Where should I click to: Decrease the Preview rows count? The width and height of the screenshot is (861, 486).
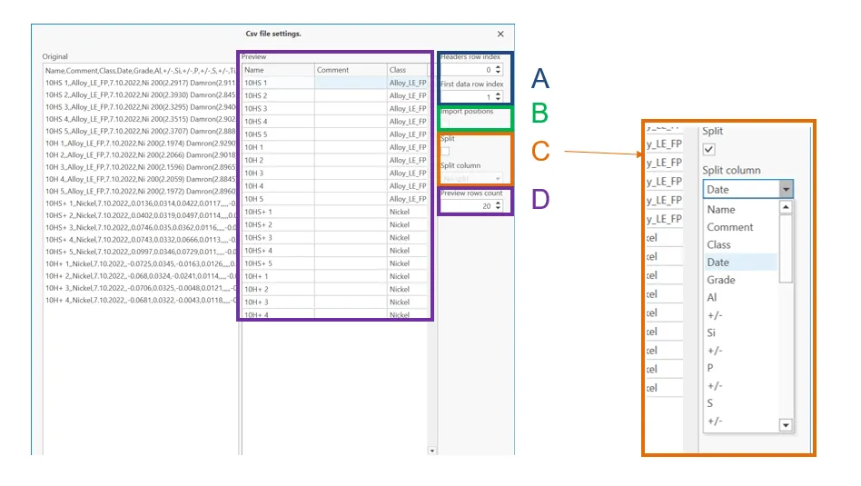498,208
